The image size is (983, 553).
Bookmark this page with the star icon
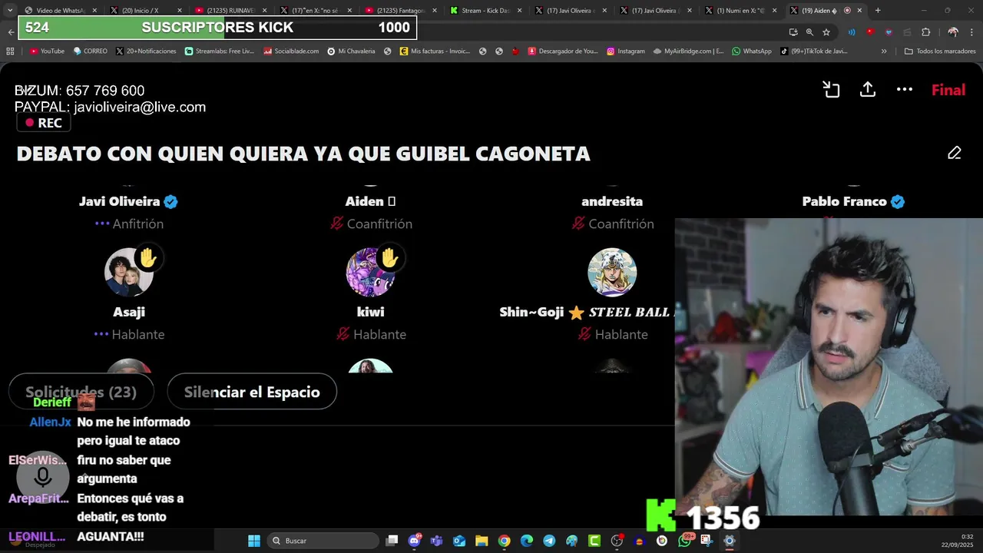(x=826, y=31)
